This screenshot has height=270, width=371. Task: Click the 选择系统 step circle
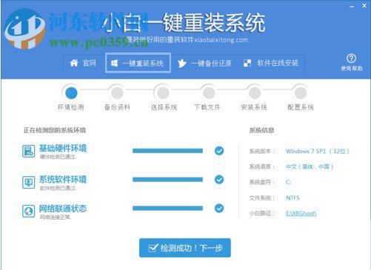163,93
